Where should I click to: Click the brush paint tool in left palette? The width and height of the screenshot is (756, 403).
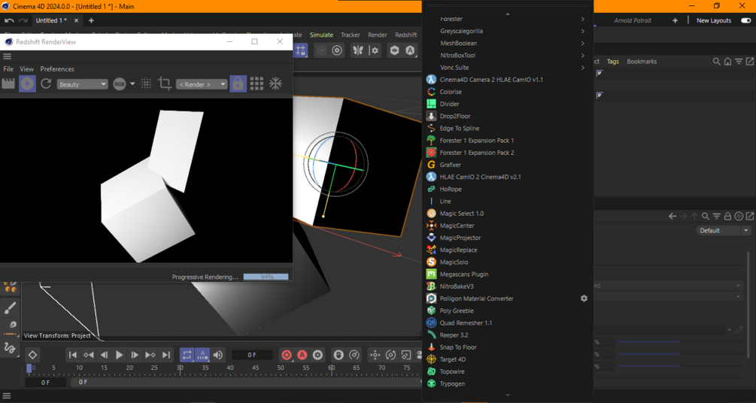[x=10, y=308]
